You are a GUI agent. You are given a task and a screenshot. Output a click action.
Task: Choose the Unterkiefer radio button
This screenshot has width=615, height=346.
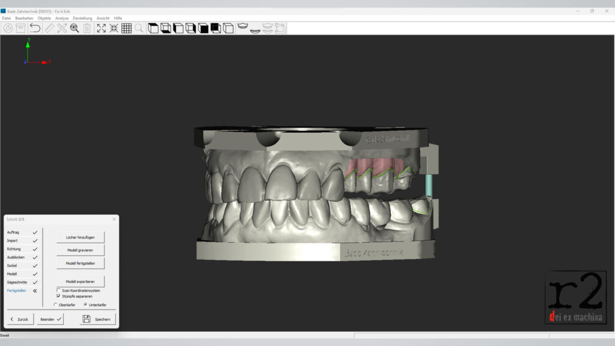point(85,305)
